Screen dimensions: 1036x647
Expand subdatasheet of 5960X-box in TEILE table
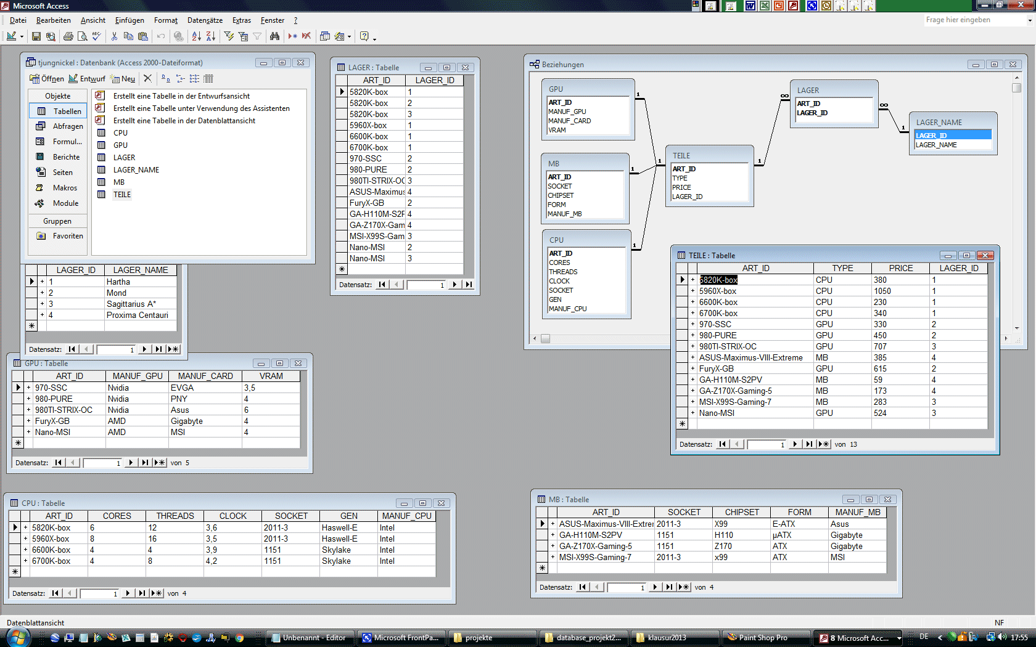pyautogui.click(x=693, y=291)
